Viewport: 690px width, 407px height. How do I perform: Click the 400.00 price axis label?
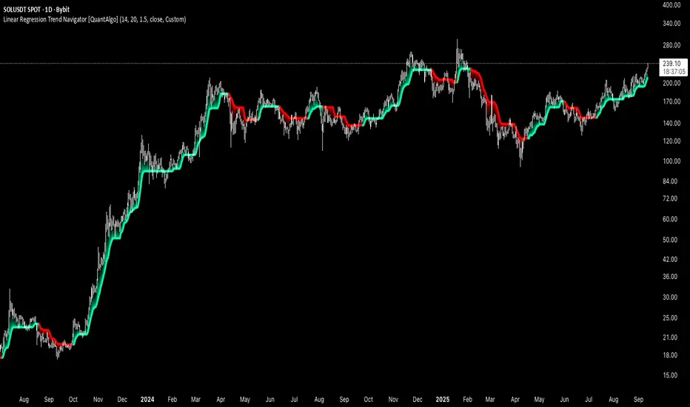671,5
